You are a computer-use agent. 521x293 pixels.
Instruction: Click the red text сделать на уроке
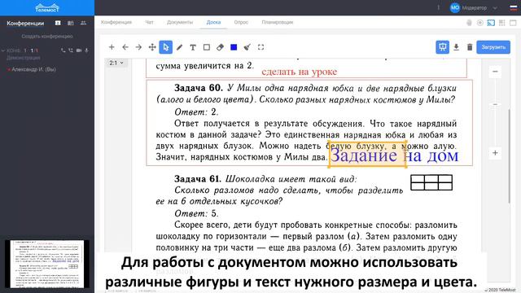(299, 72)
